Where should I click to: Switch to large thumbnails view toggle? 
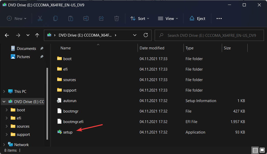coord(262,150)
